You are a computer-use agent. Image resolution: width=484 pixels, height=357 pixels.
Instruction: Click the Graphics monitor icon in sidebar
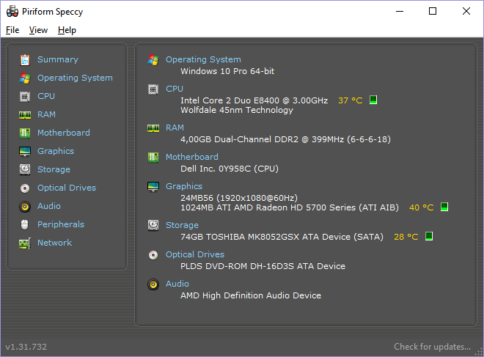(x=25, y=151)
